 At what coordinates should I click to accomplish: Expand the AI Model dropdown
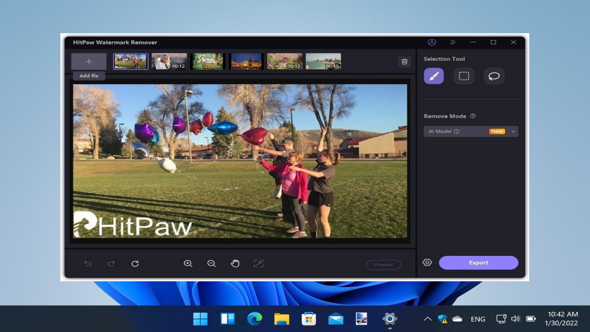point(471,131)
